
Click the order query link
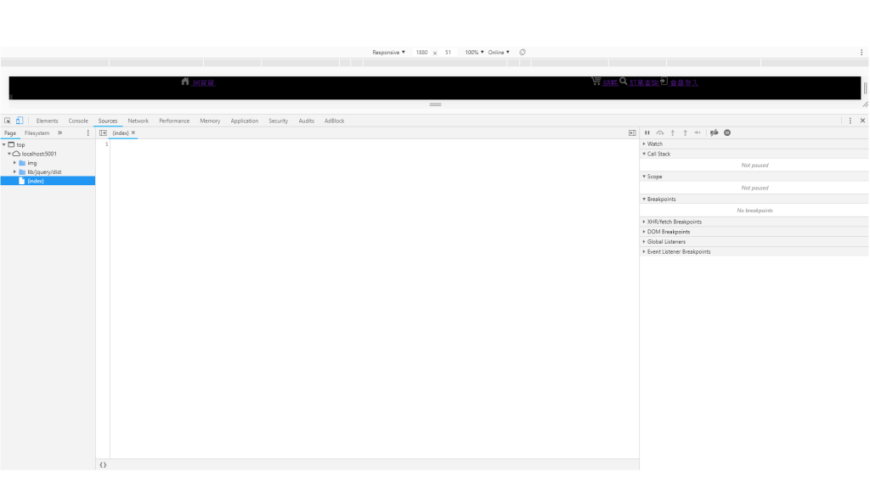pos(644,83)
